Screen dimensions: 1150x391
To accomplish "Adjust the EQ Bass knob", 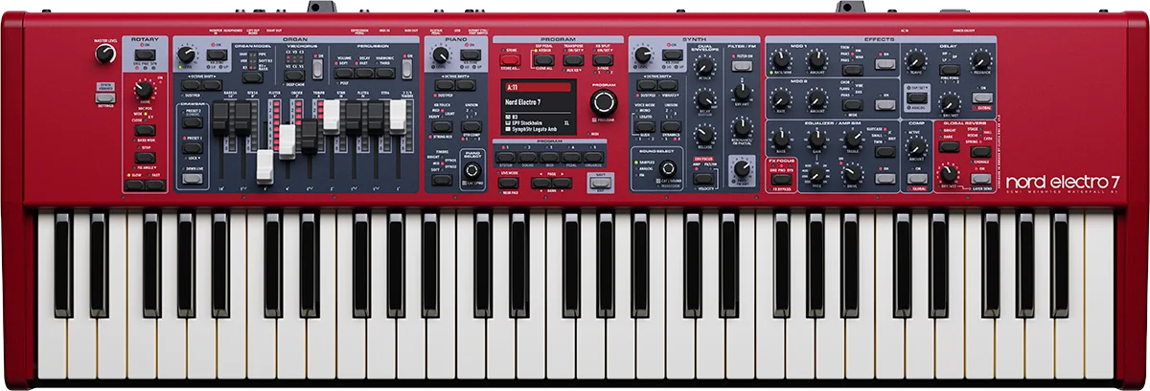I will [781, 139].
